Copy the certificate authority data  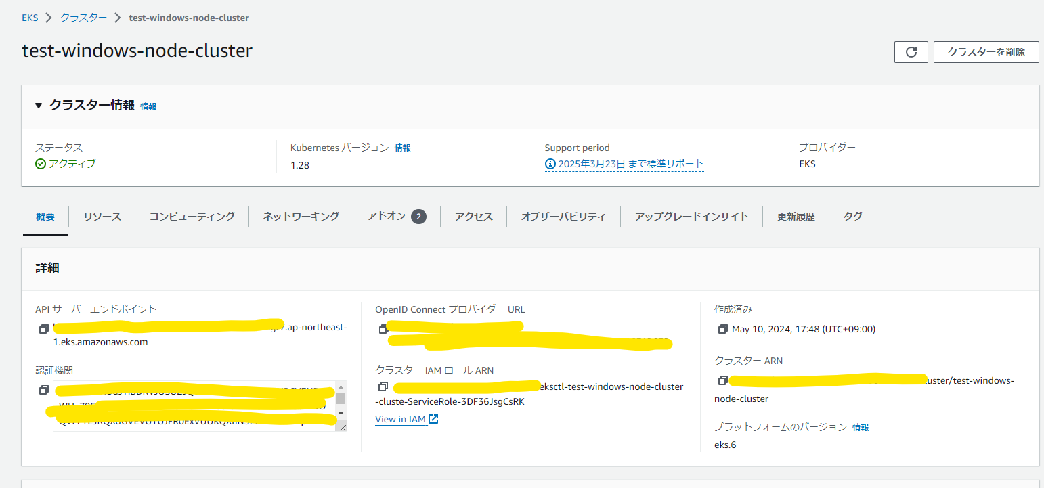[44, 390]
